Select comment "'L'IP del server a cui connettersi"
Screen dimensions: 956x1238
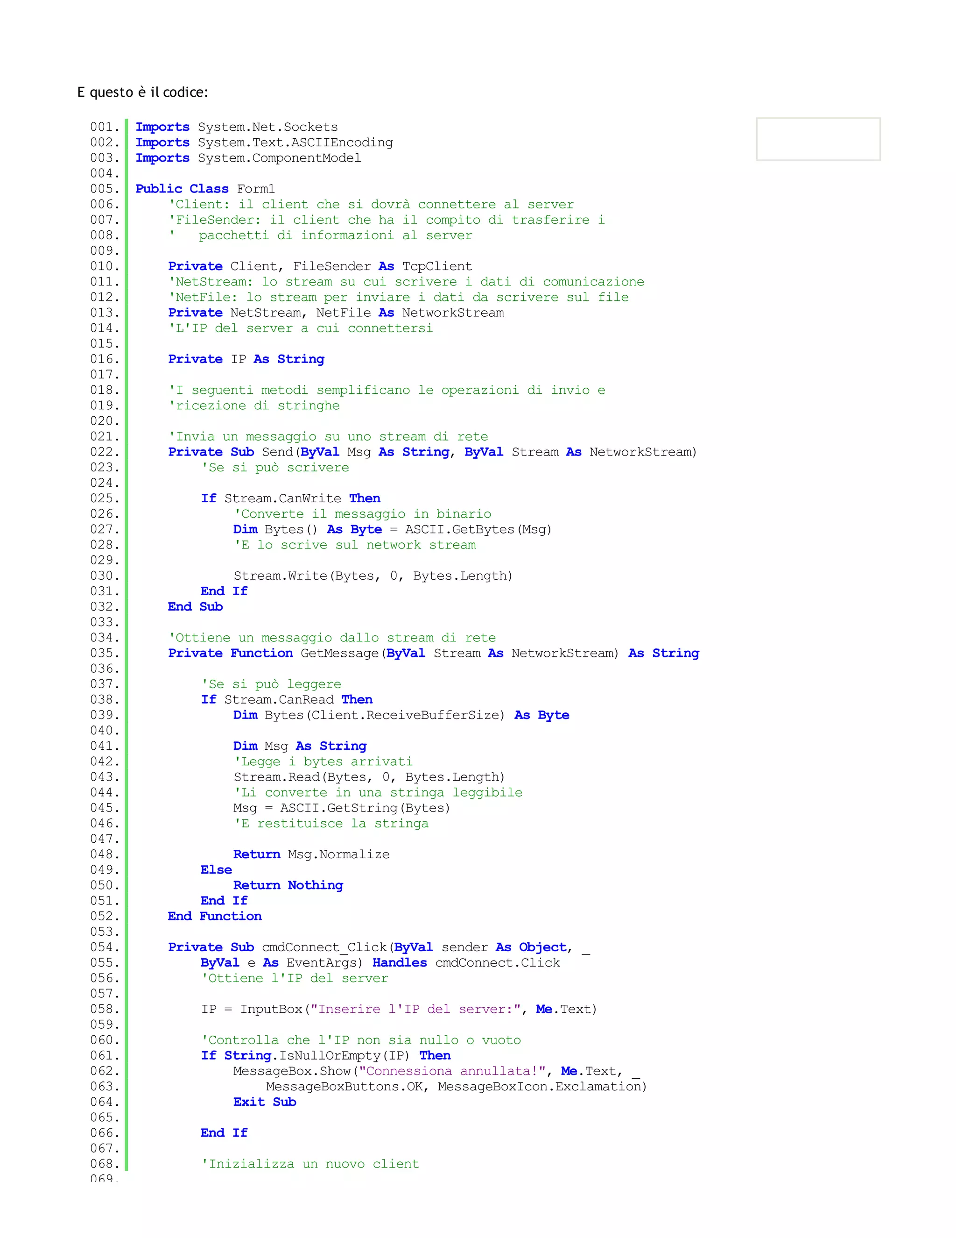(x=301, y=328)
